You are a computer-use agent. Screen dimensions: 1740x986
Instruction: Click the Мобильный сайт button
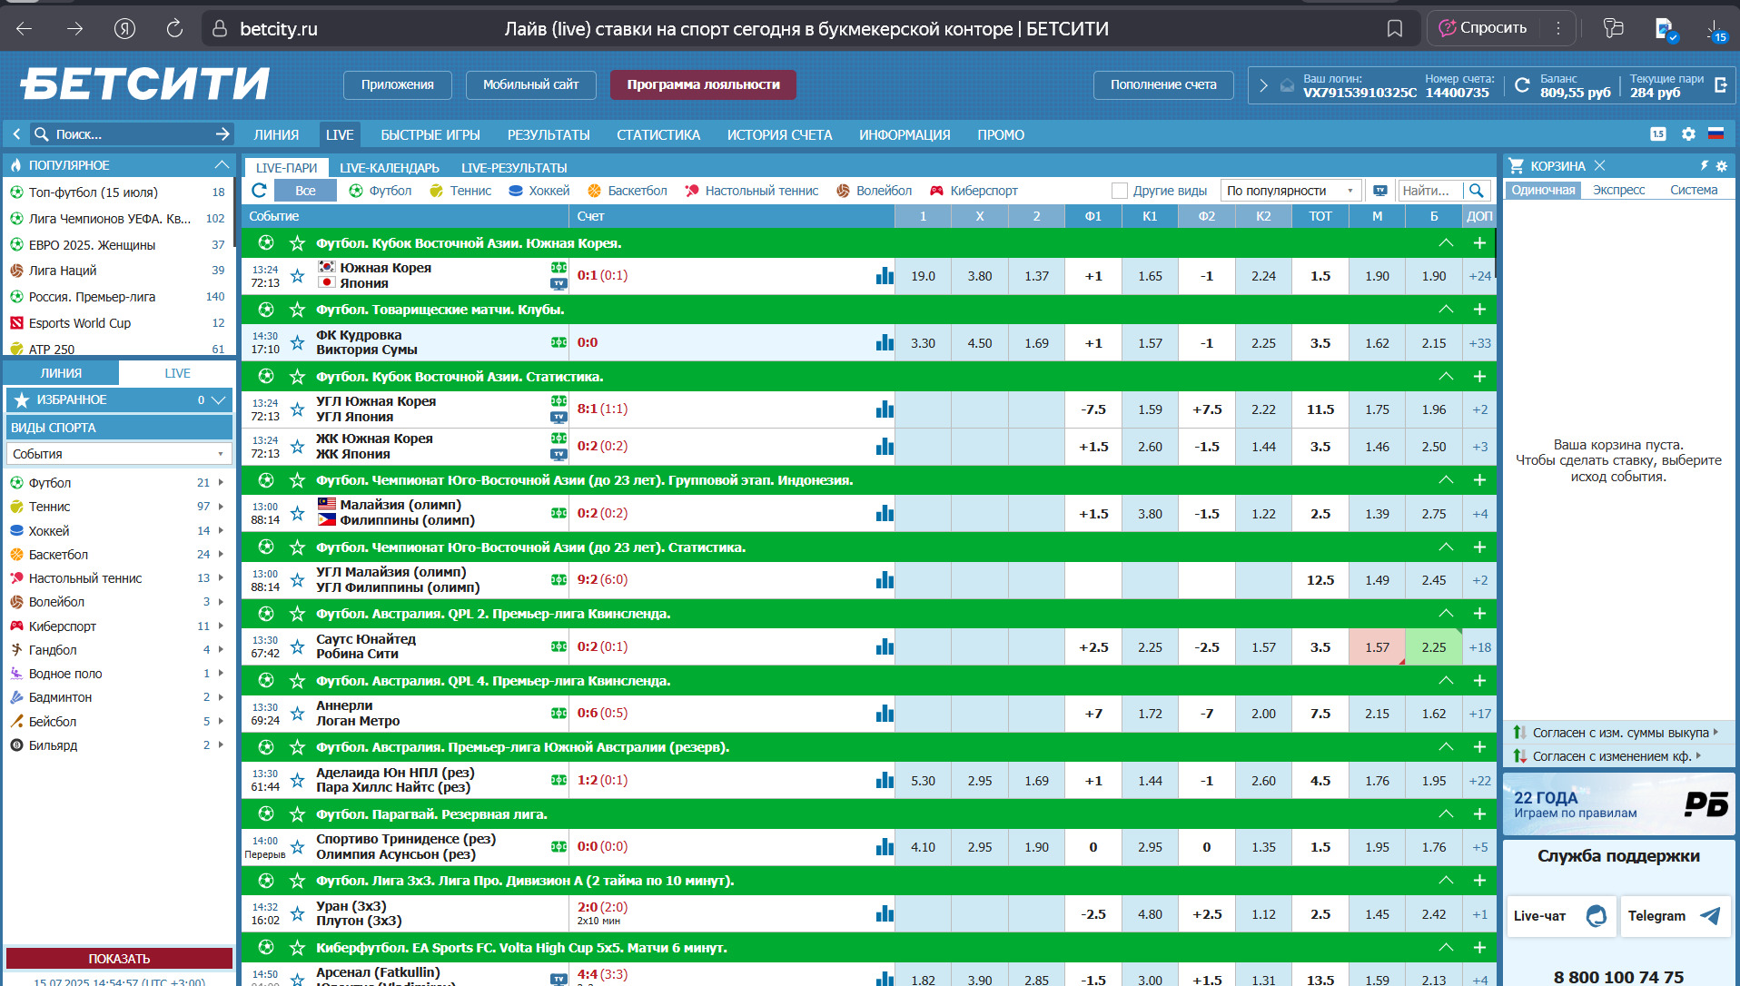[x=530, y=84]
